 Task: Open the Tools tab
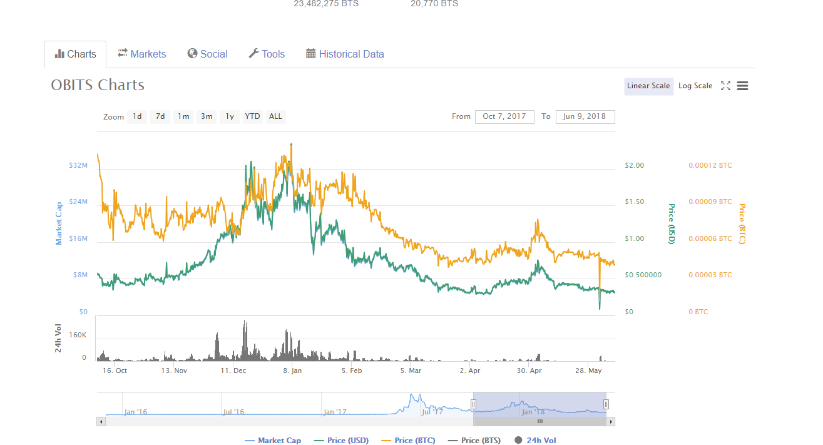[267, 54]
